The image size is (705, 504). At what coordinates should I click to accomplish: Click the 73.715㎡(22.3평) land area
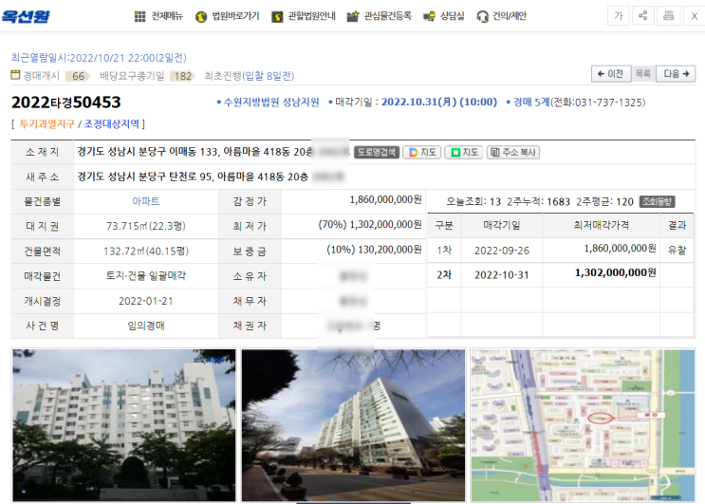click(146, 226)
